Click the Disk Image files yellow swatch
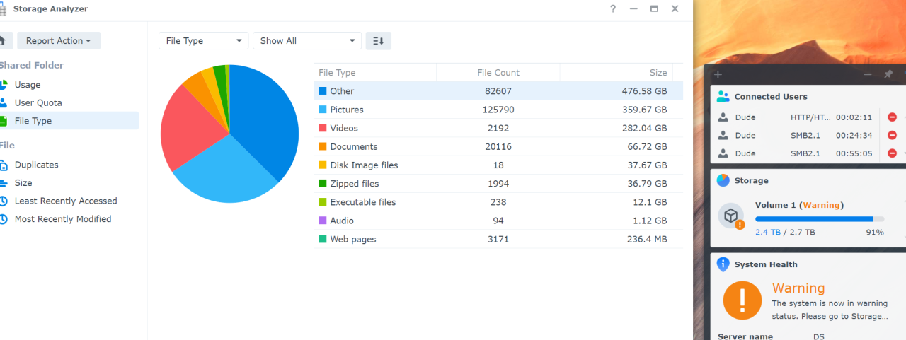This screenshot has height=340, width=906. [323, 165]
